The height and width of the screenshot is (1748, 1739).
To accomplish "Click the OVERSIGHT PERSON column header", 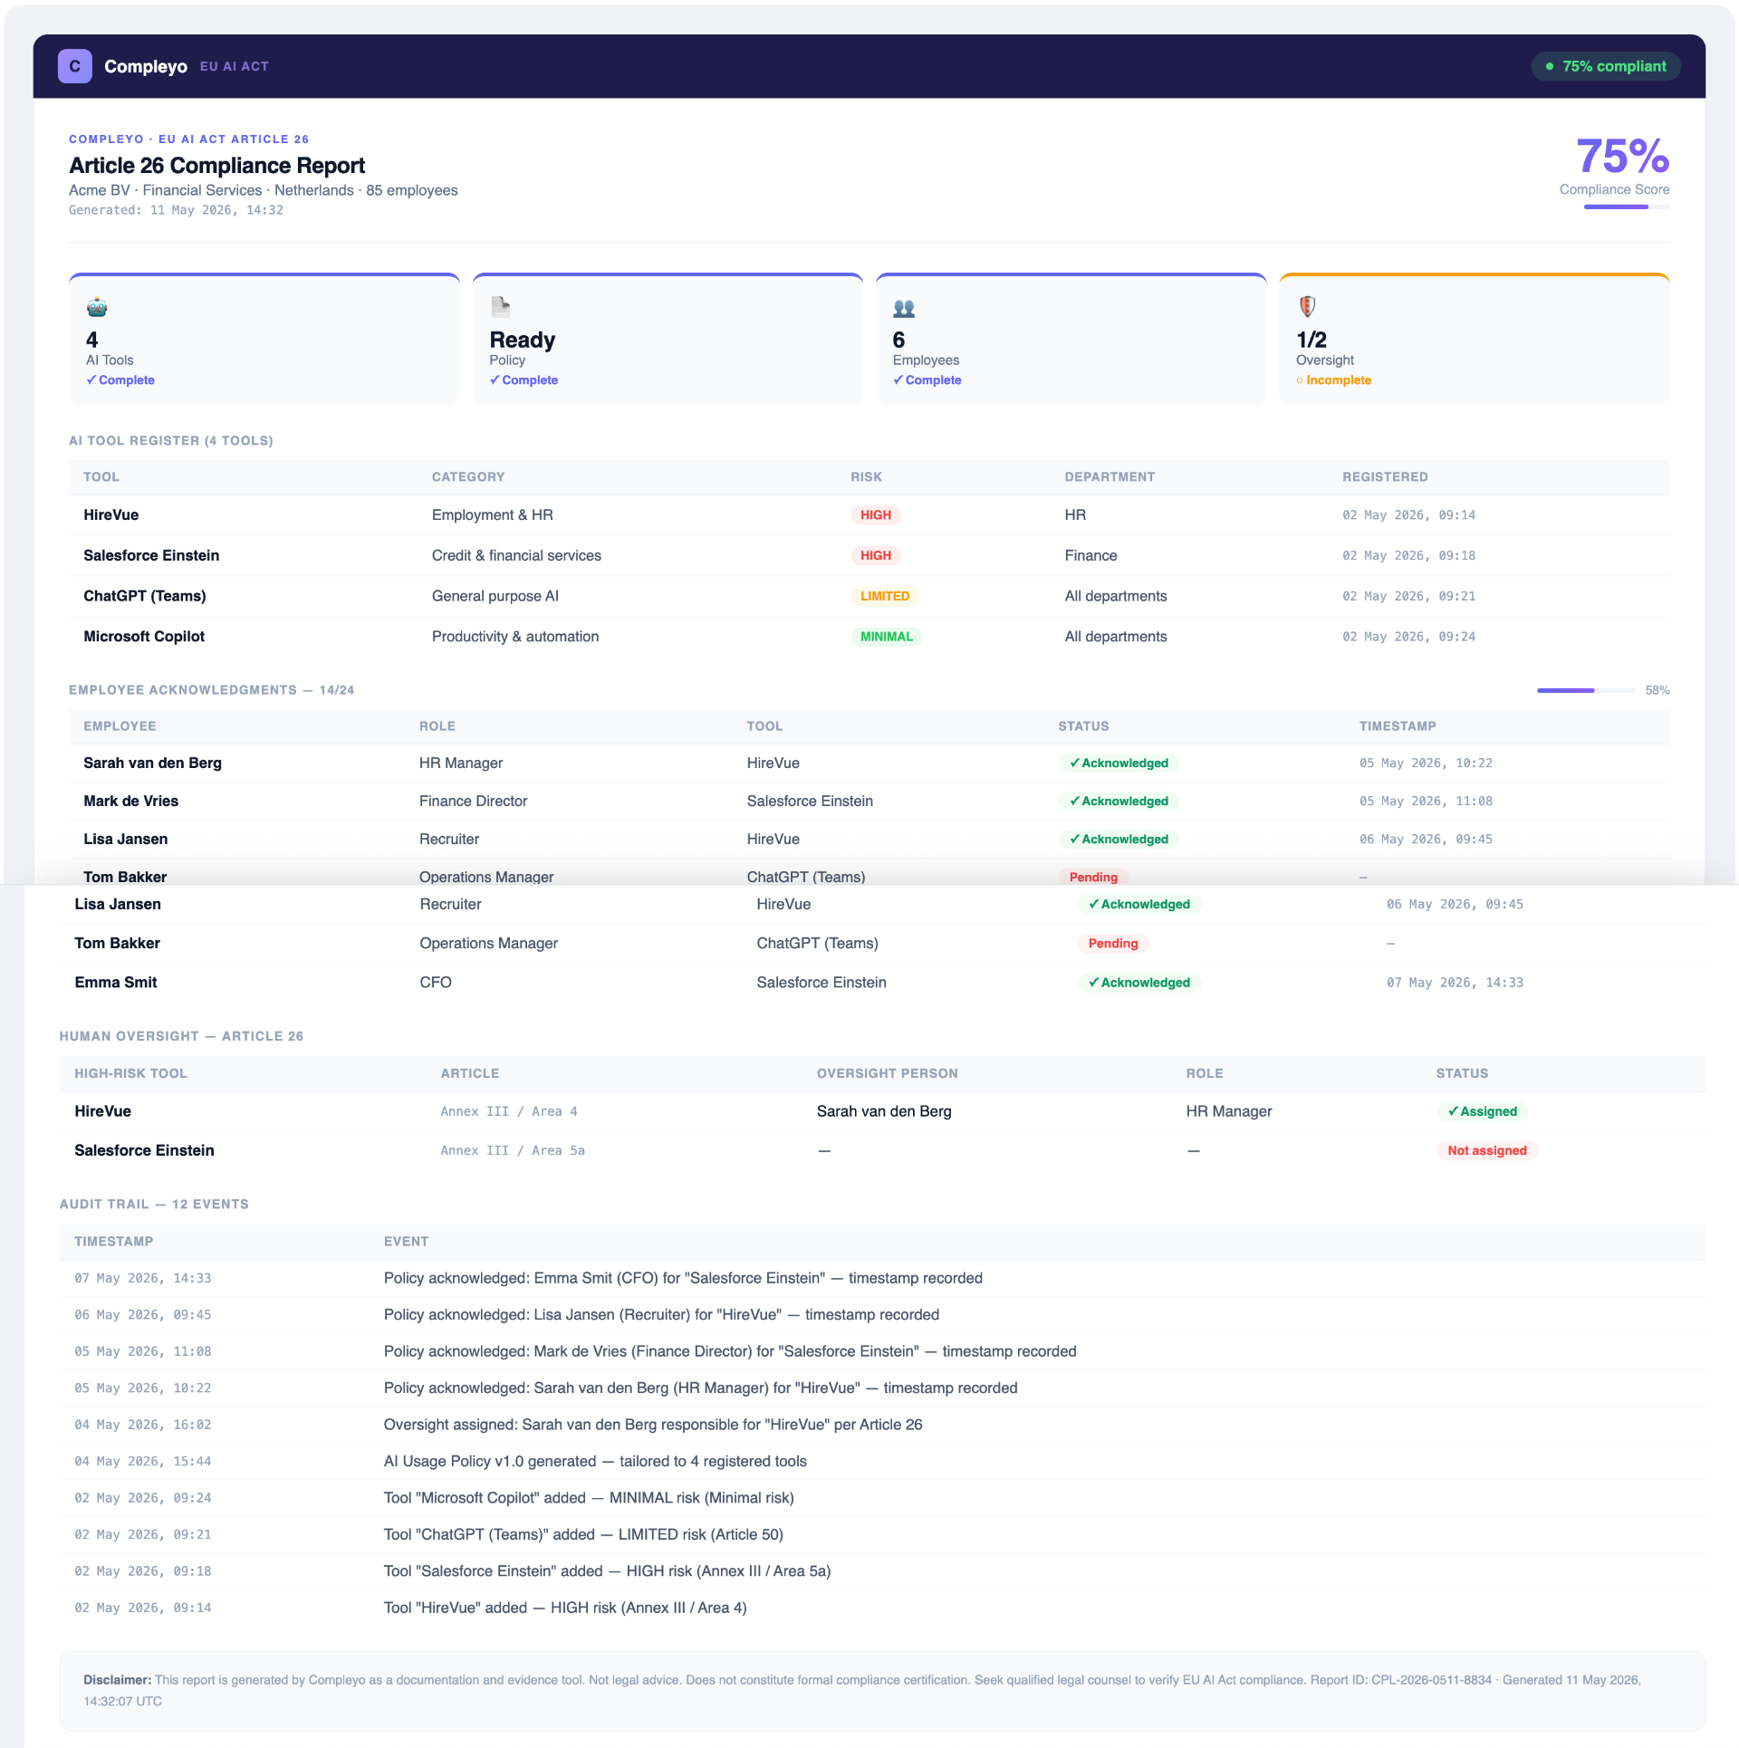I will [887, 1073].
